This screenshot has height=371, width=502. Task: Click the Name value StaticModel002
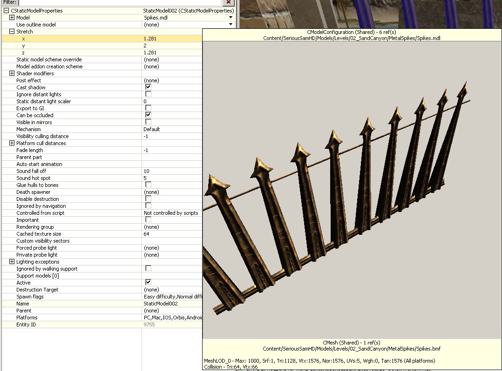(x=160, y=304)
